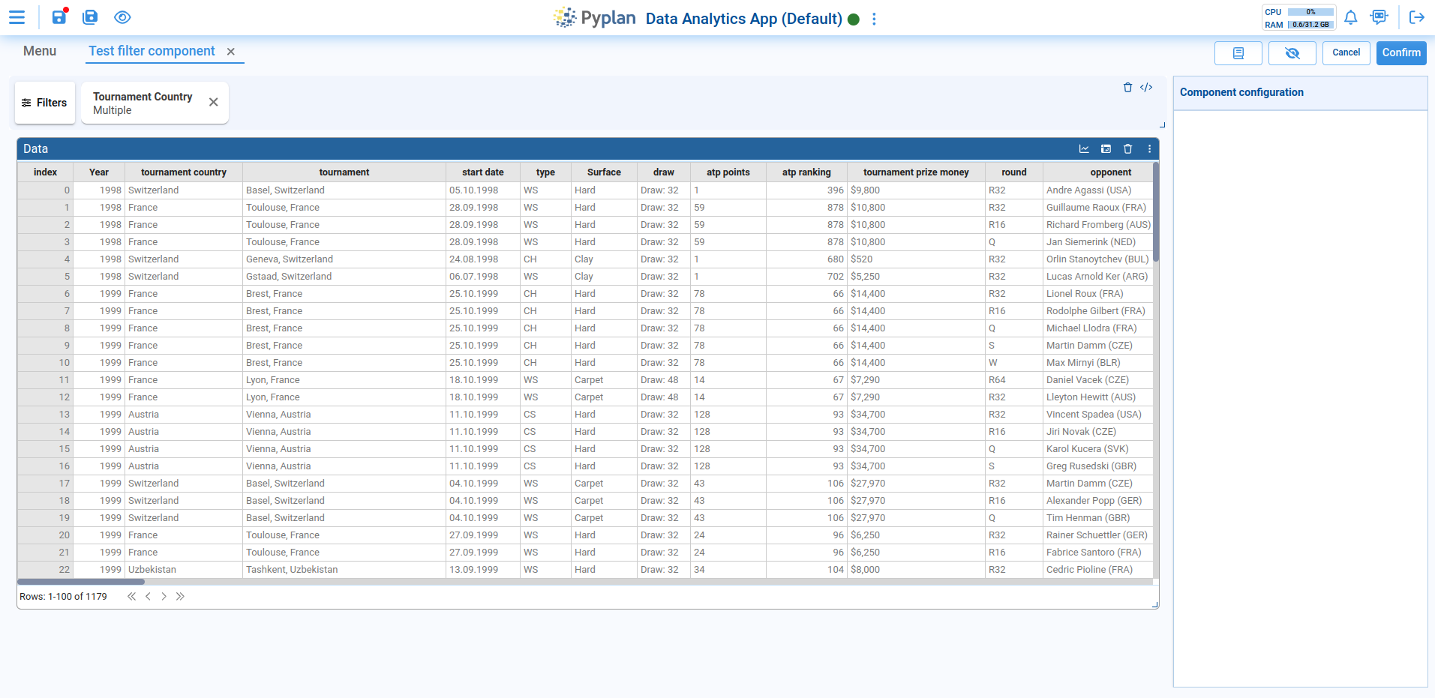Viewport: 1435px width, 698px height.
Task: Expand the Tournament Country Multiple filter
Action: (x=143, y=103)
